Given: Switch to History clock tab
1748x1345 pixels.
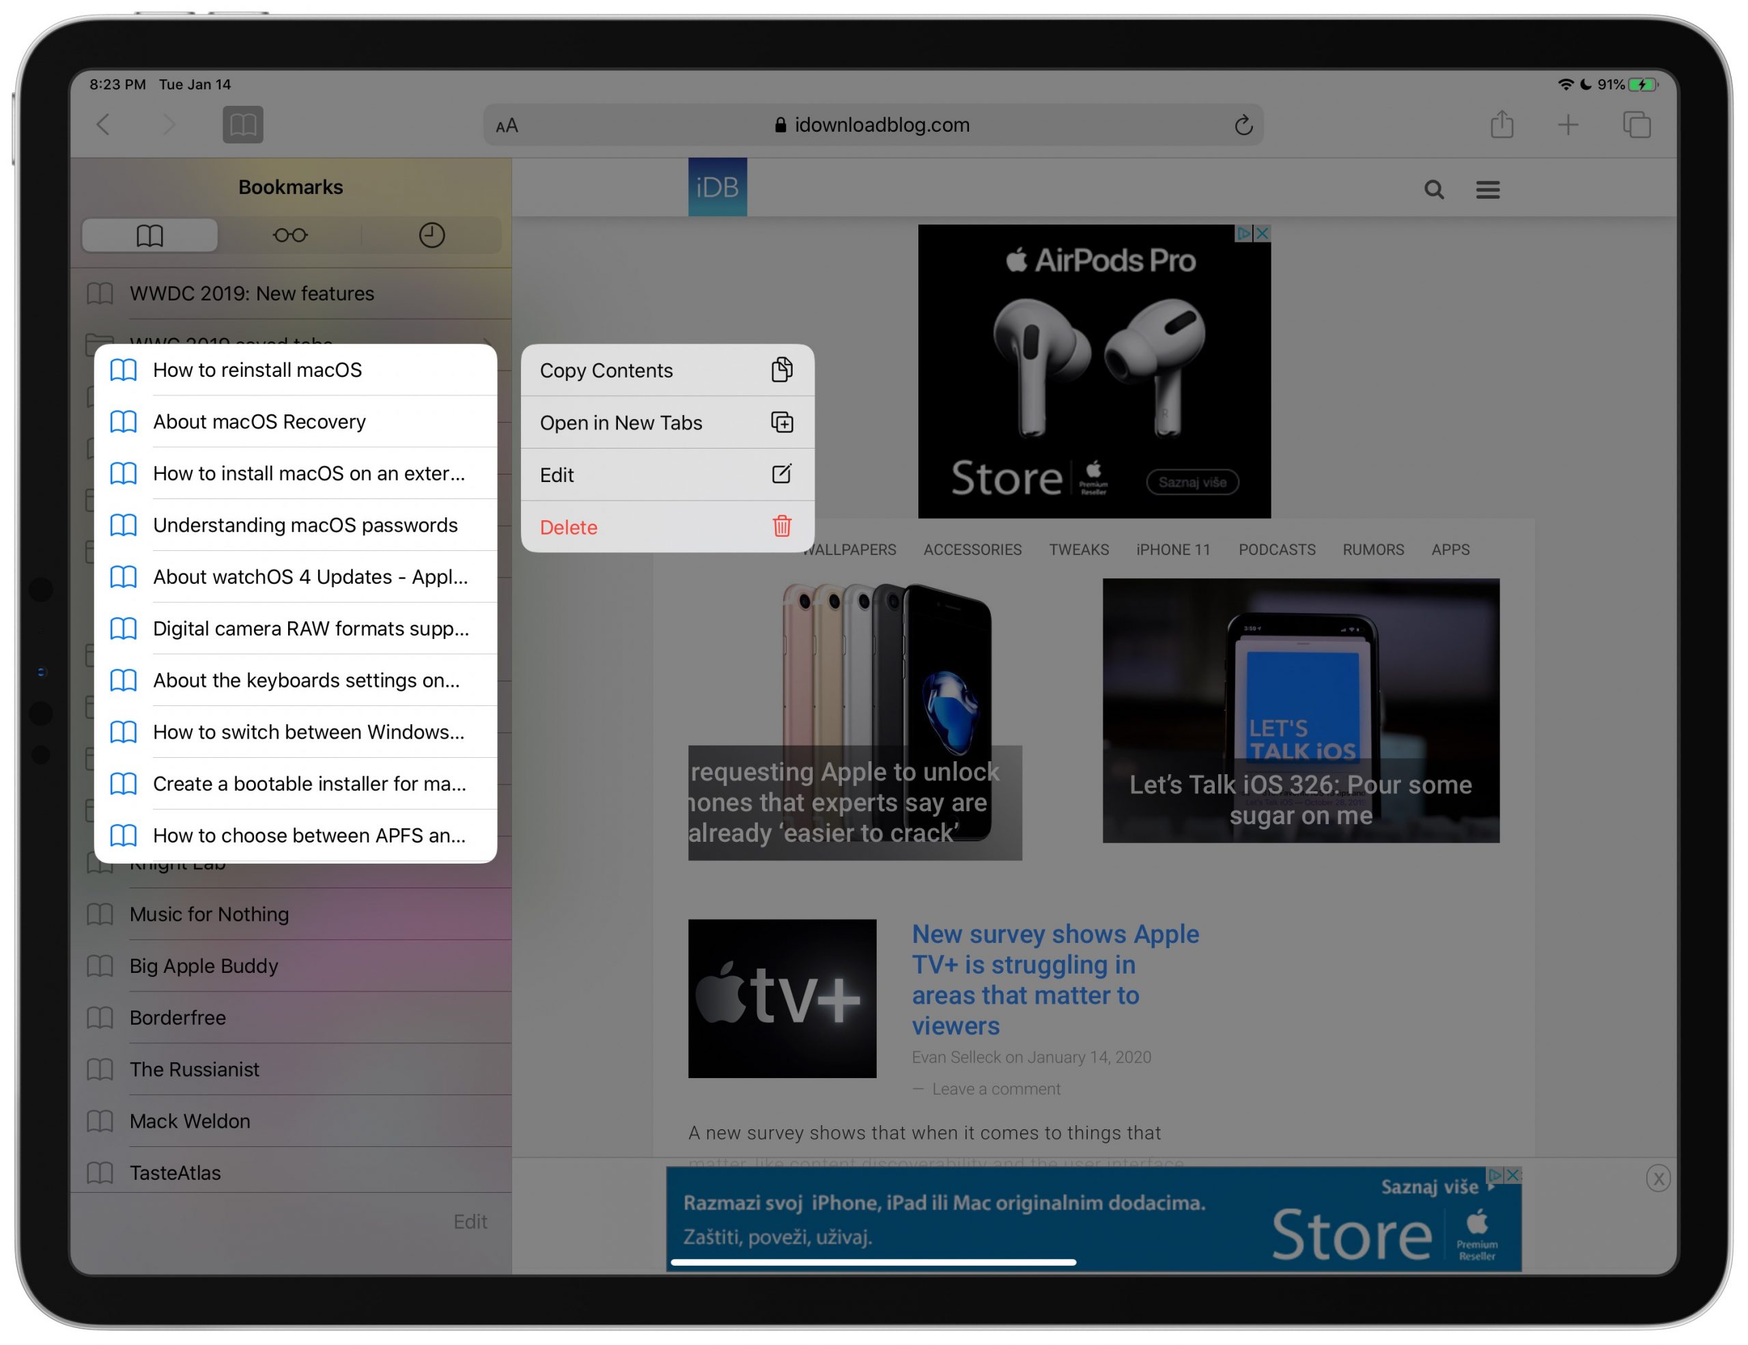Looking at the screenshot, I should [432, 236].
